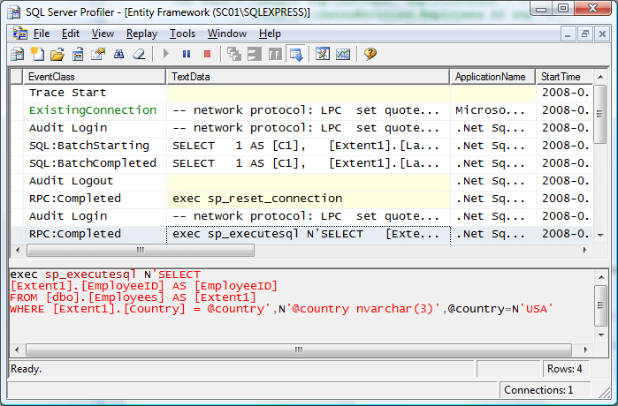This screenshot has width=618, height=406.
Task: Click the WHERE clause line in detail pane
Action: click(x=281, y=309)
